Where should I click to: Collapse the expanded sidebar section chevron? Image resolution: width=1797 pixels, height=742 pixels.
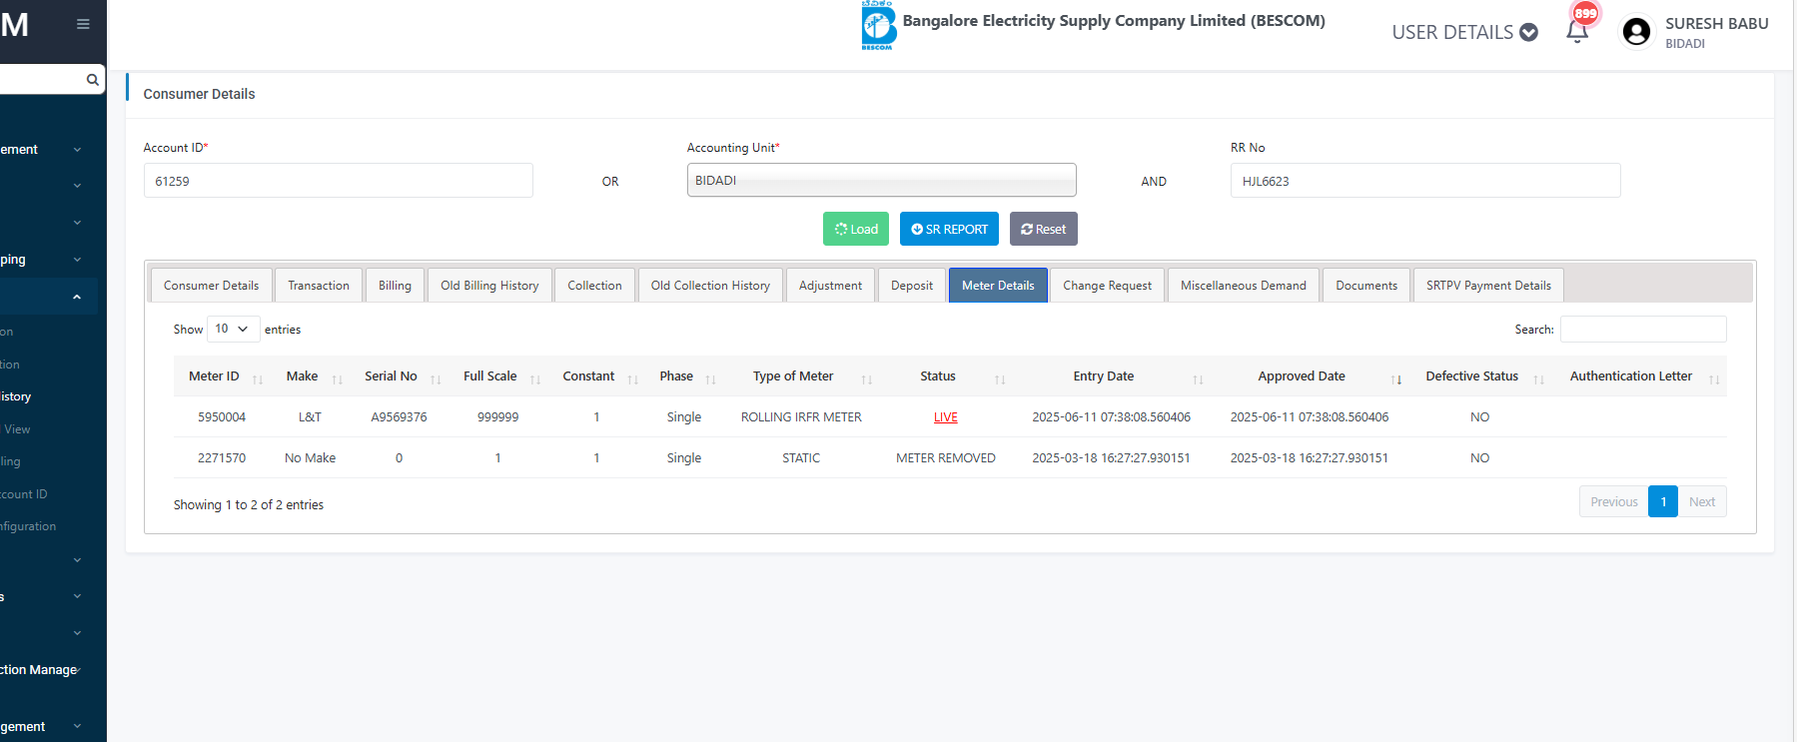coord(77,297)
